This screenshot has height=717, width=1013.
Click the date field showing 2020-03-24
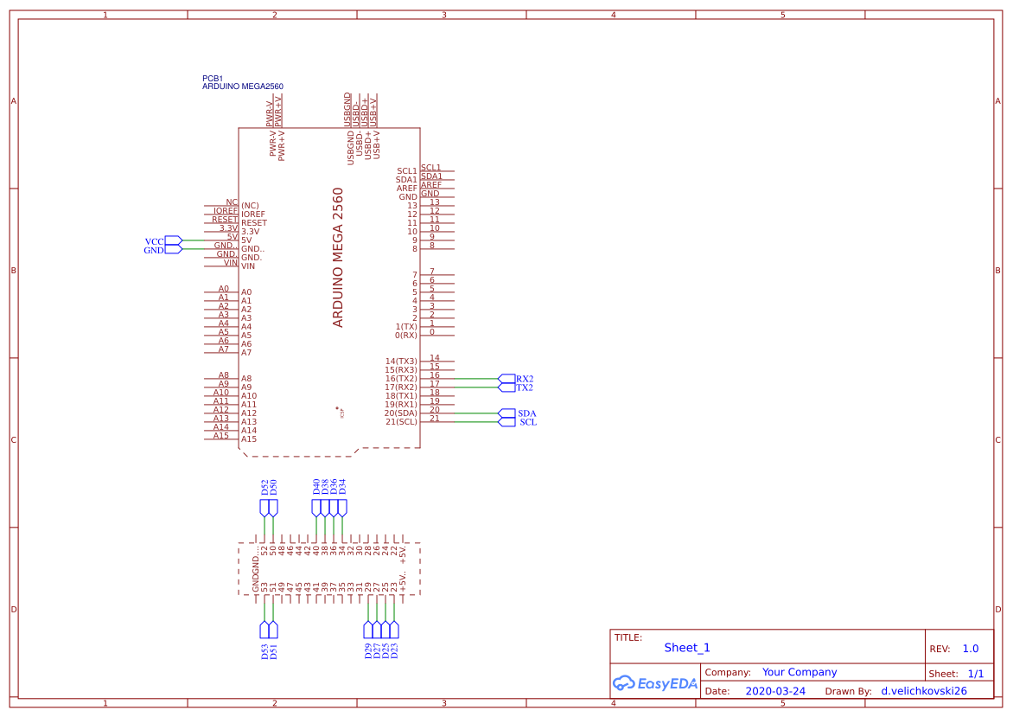coord(775,690)
